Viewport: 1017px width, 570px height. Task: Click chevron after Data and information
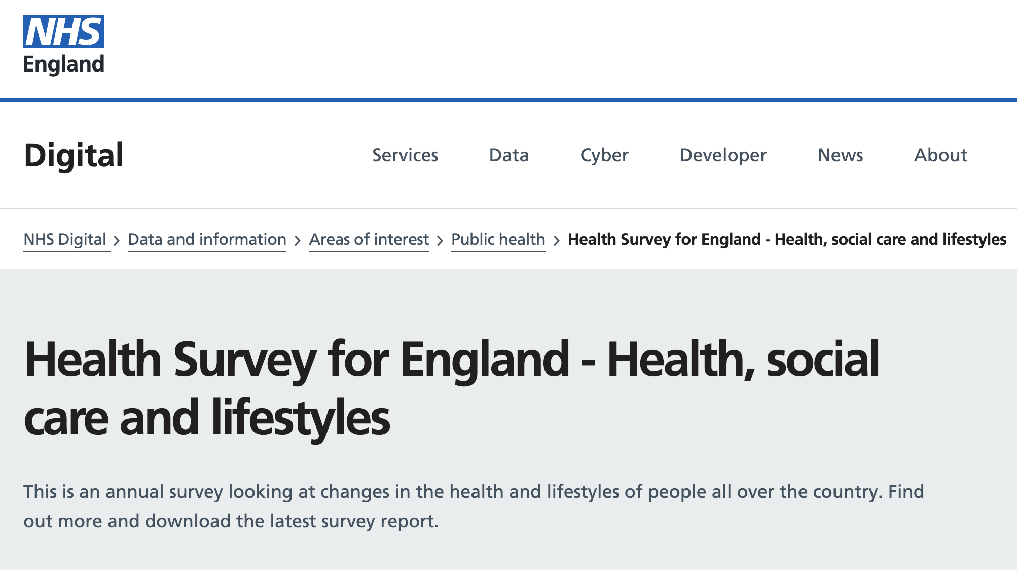click(298, 240)
